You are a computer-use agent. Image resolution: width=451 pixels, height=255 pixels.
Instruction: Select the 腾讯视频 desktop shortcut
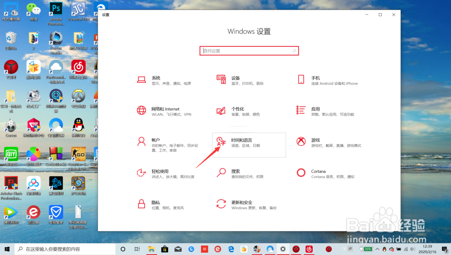tap(11, 215)
